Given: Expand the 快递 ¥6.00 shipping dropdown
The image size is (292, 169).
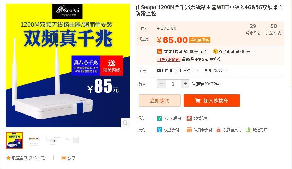Looking at the screenshot, I should point(215,70).
